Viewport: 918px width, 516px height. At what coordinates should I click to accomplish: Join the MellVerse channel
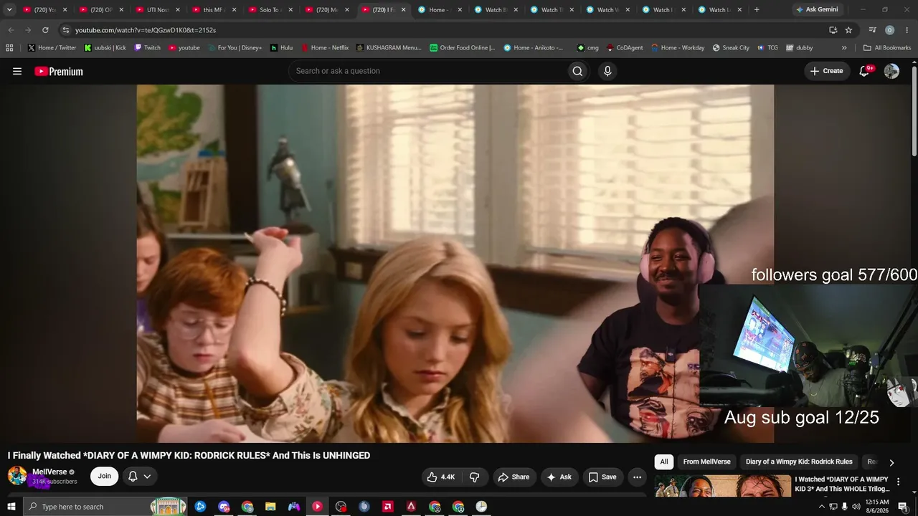point(105,476)
